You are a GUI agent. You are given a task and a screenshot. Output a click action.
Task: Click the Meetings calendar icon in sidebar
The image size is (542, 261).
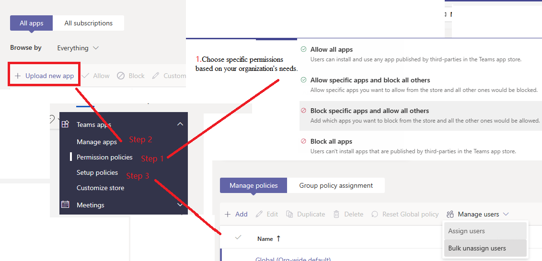65,204
